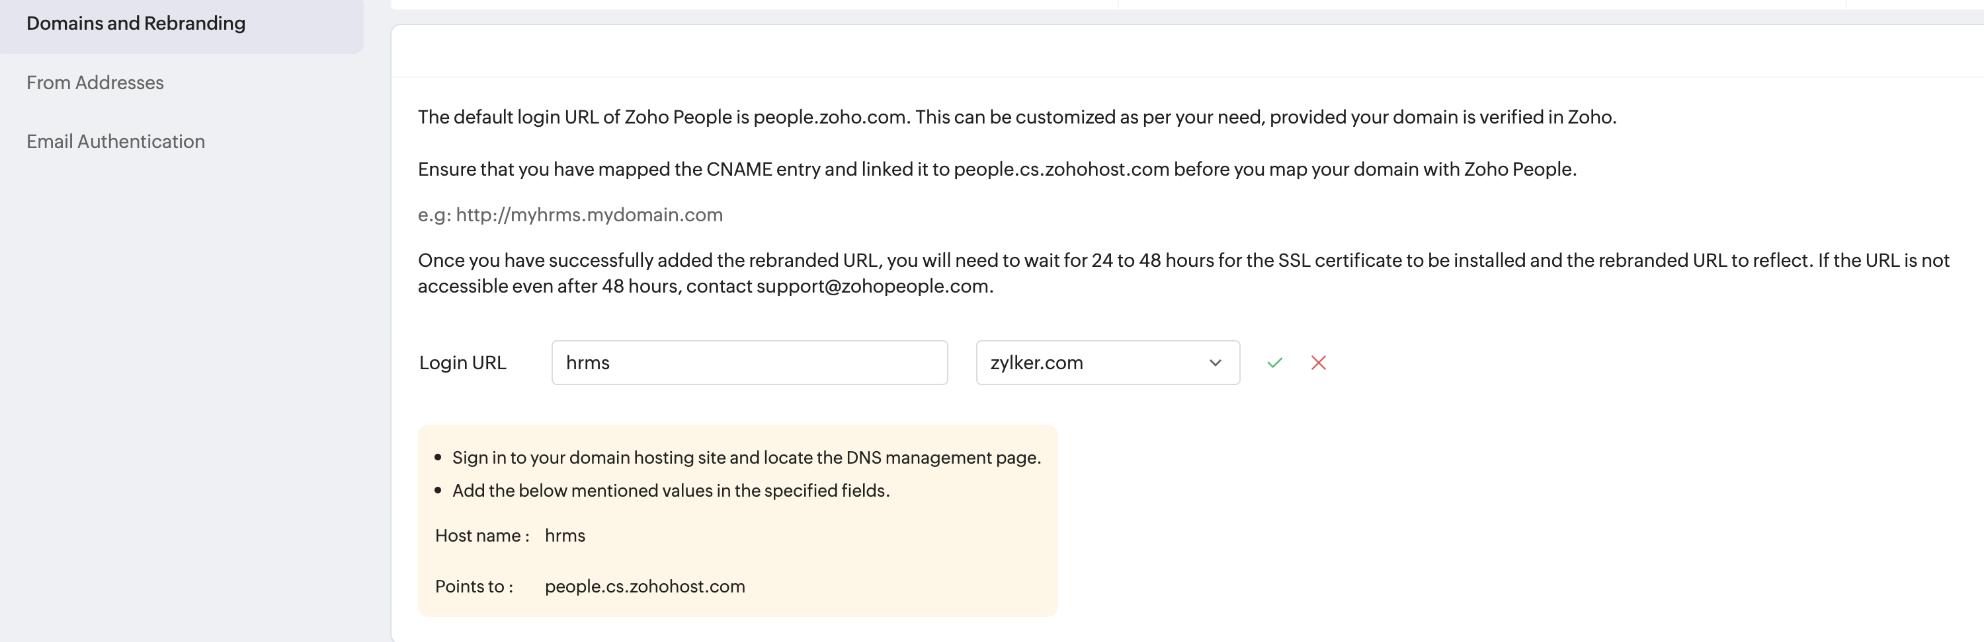
Task: Click the hrms value beside Host name
Action: click(565, 536)
